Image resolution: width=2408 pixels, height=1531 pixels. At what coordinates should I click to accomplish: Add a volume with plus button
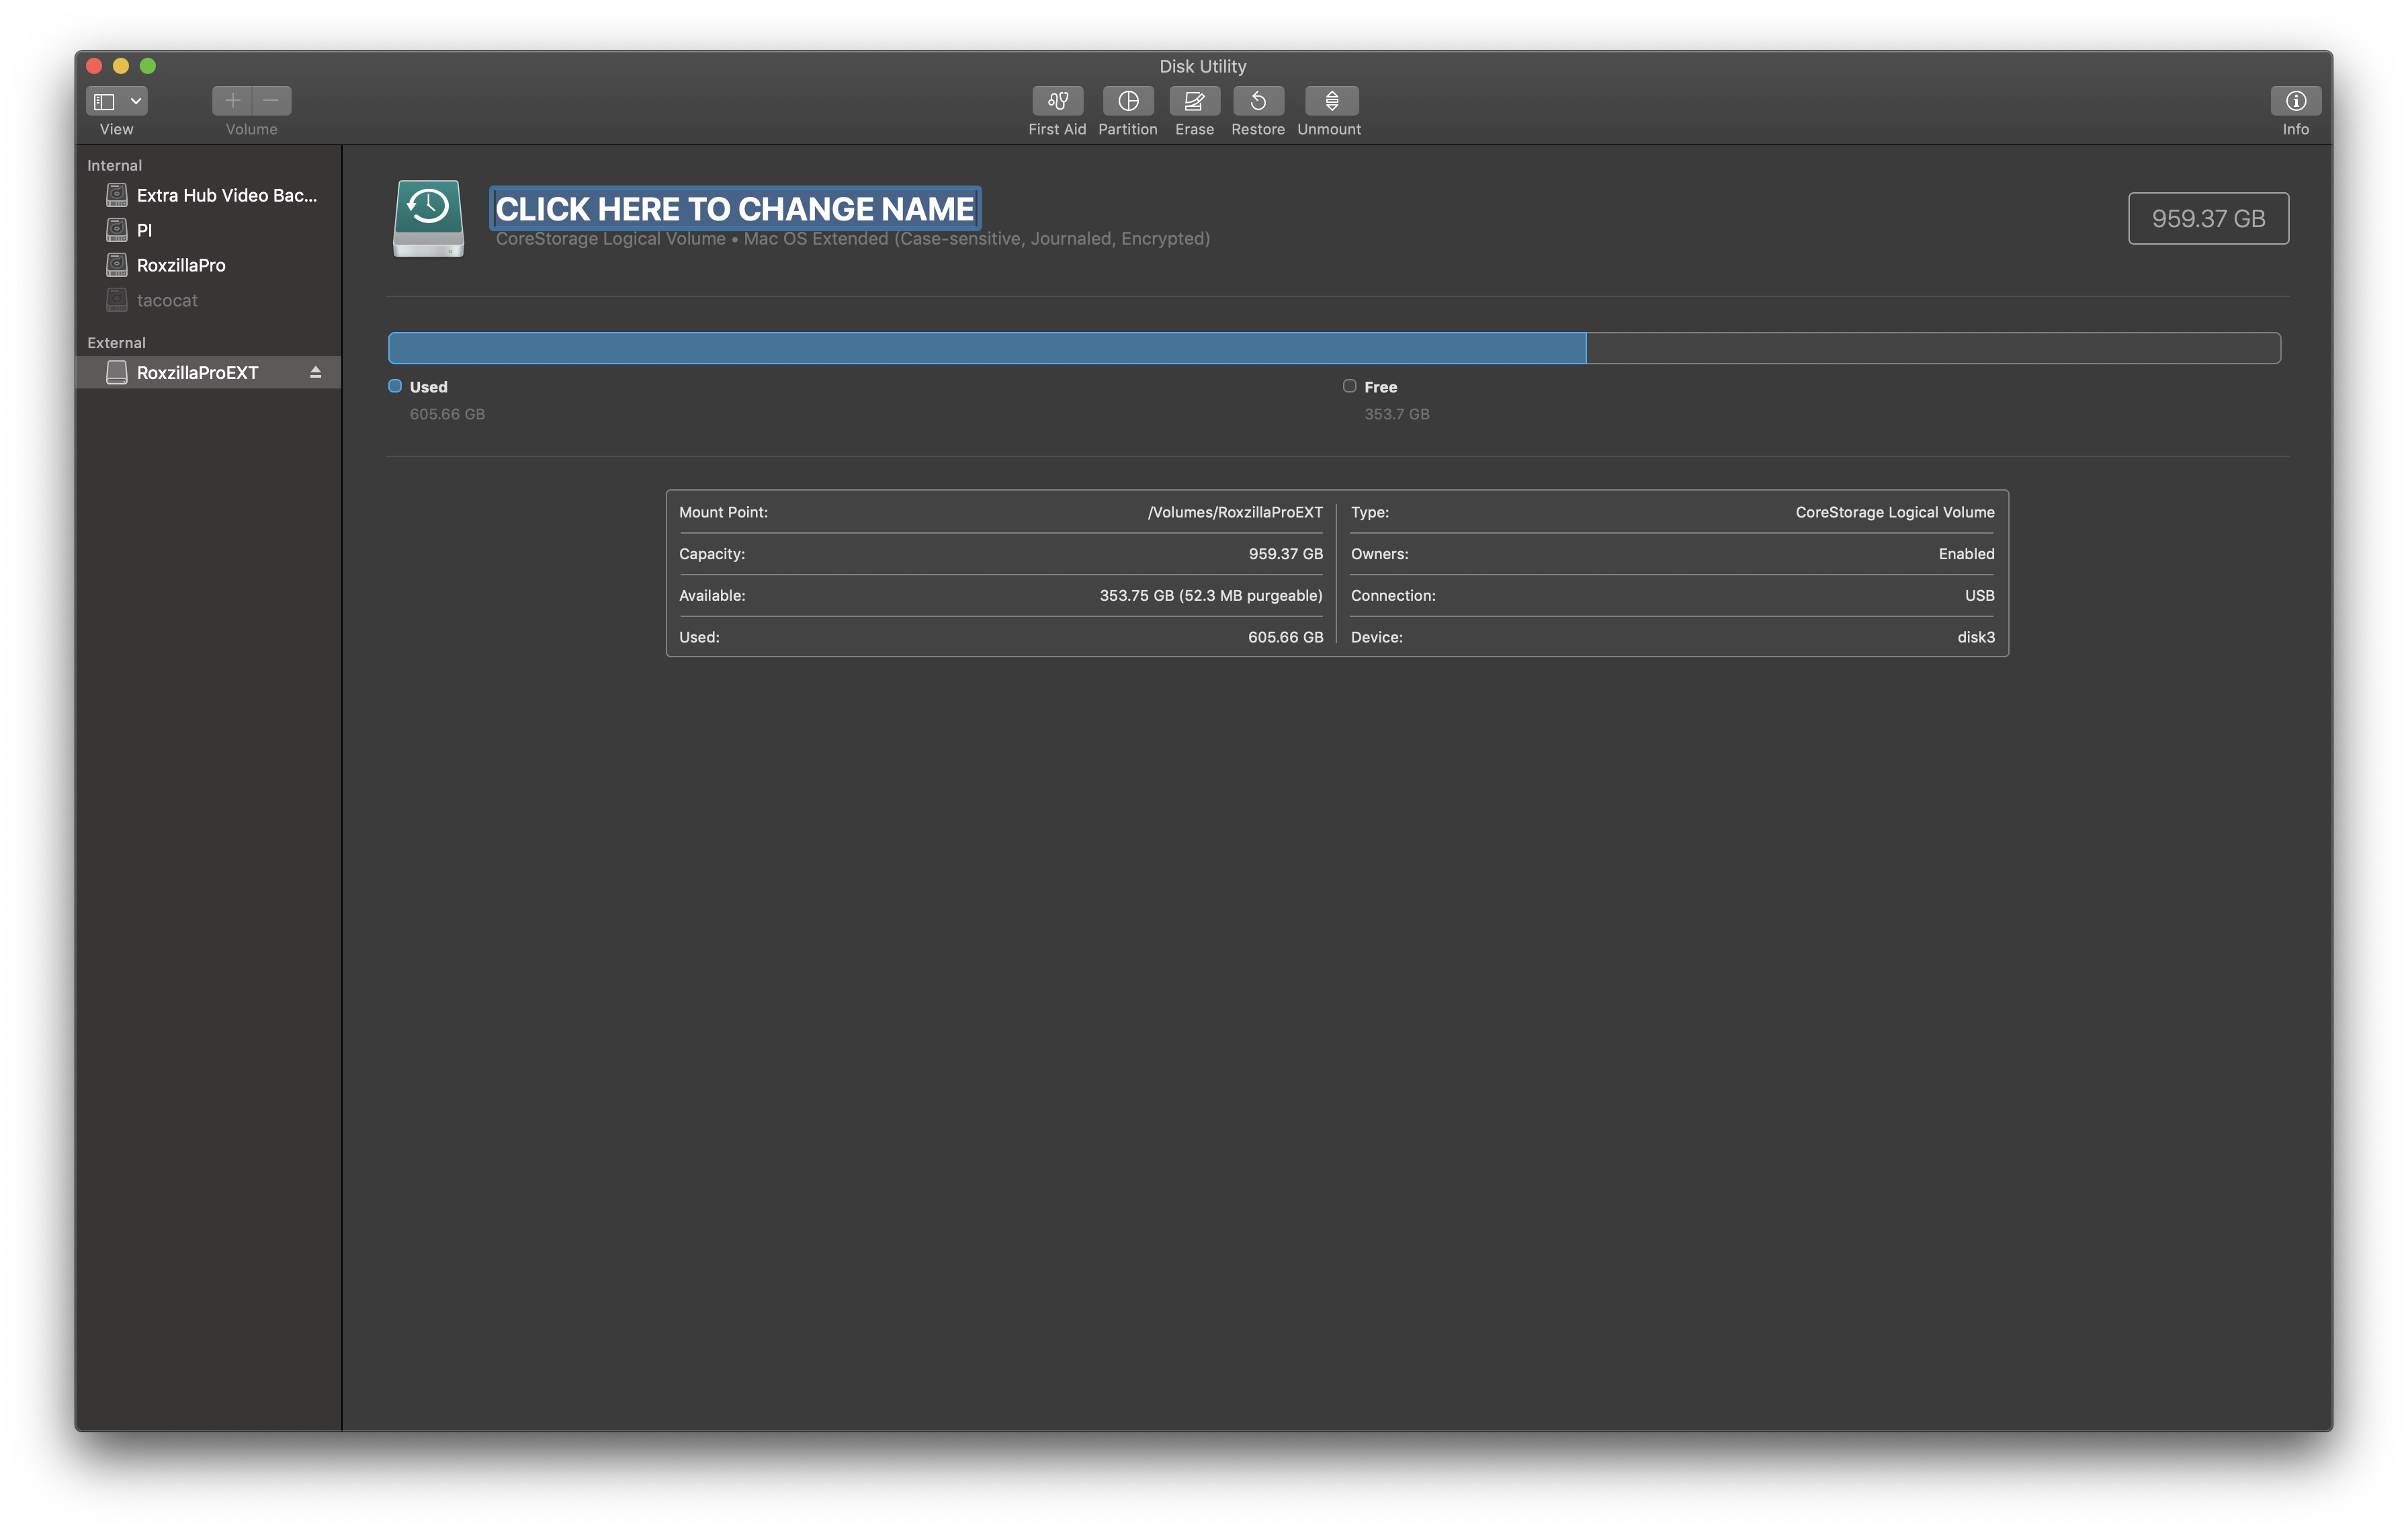click(232, 101)
